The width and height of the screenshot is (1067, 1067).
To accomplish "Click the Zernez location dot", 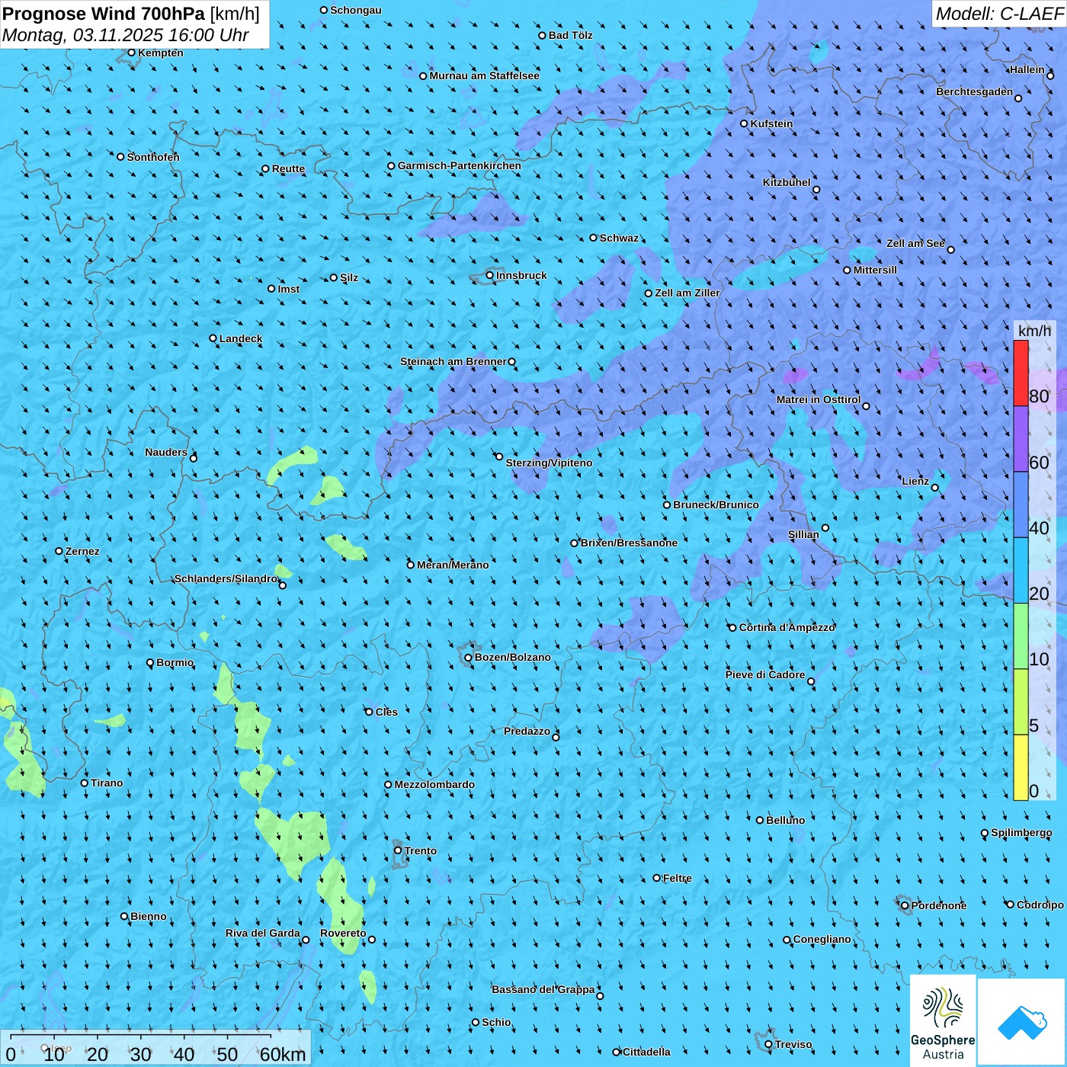I will [59, 551].
